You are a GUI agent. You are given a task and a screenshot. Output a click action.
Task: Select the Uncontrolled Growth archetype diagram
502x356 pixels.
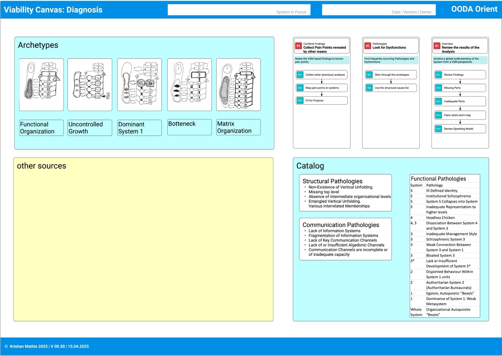click(90, 85)
